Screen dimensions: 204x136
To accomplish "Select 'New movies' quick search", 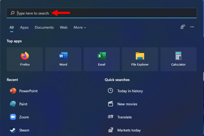I will tap(127, 104).
